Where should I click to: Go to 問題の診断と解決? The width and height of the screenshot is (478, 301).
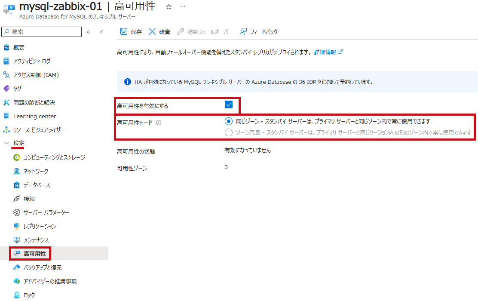[34, 102]
